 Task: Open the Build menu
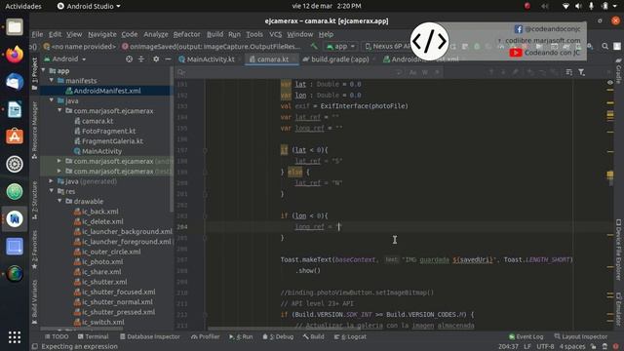(214, 34)
